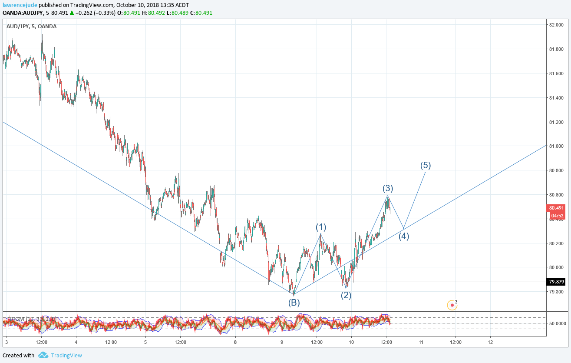Image resolution: width=571 pixels, height=363 pixels.
Task: Click the 81.600 price axis label
Action: click(x=557, y=74)
